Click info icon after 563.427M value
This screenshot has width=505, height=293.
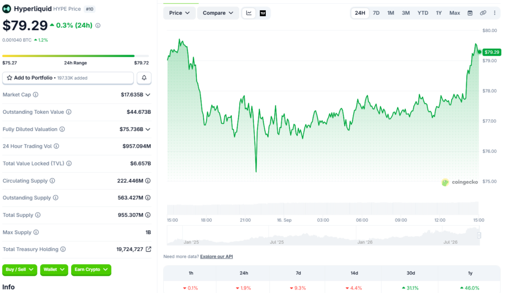point(148,198)
